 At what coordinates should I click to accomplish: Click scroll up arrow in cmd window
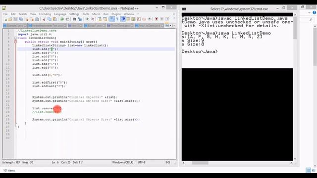295,15
